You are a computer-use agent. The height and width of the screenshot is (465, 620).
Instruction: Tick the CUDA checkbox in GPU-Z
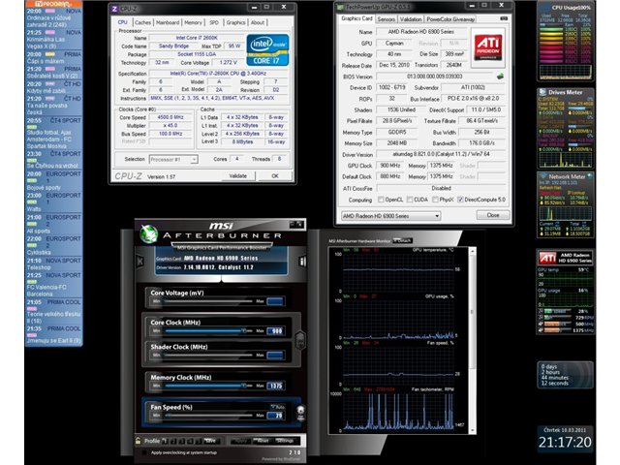pos(410,200)
